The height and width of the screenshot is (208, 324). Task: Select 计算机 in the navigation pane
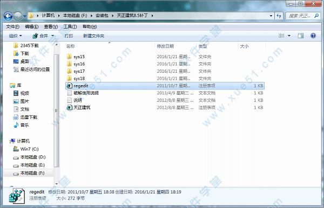pos(20,141)
